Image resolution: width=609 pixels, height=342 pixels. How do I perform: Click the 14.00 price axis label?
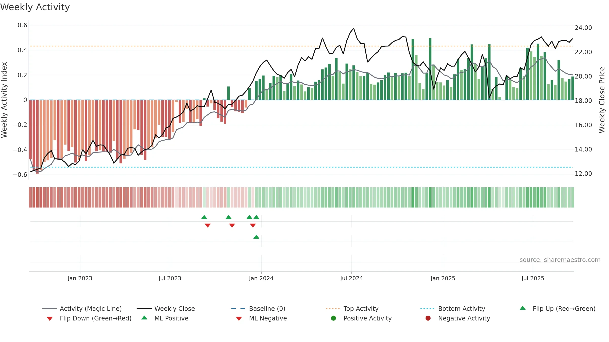point(583,149)
